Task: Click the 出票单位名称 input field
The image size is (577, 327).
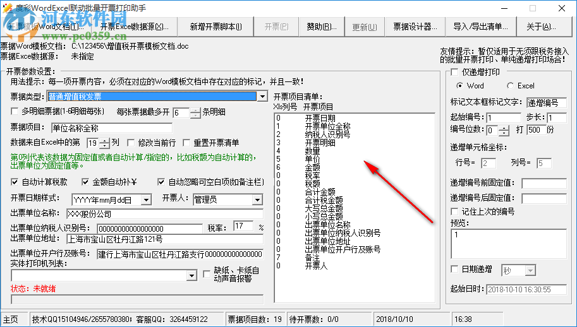Action: pyautogui.click(x=165, y=214)
